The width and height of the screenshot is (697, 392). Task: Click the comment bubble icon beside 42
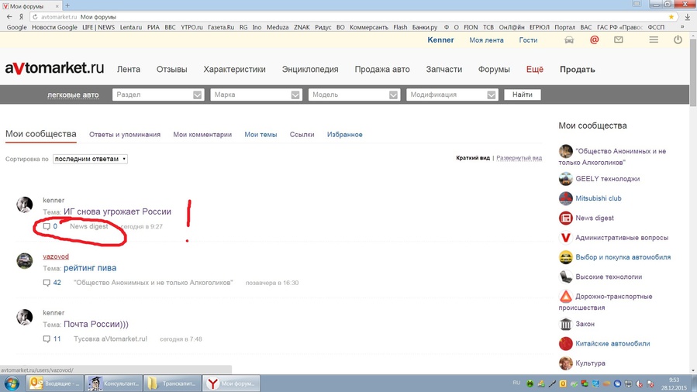[x=47, y=283]
